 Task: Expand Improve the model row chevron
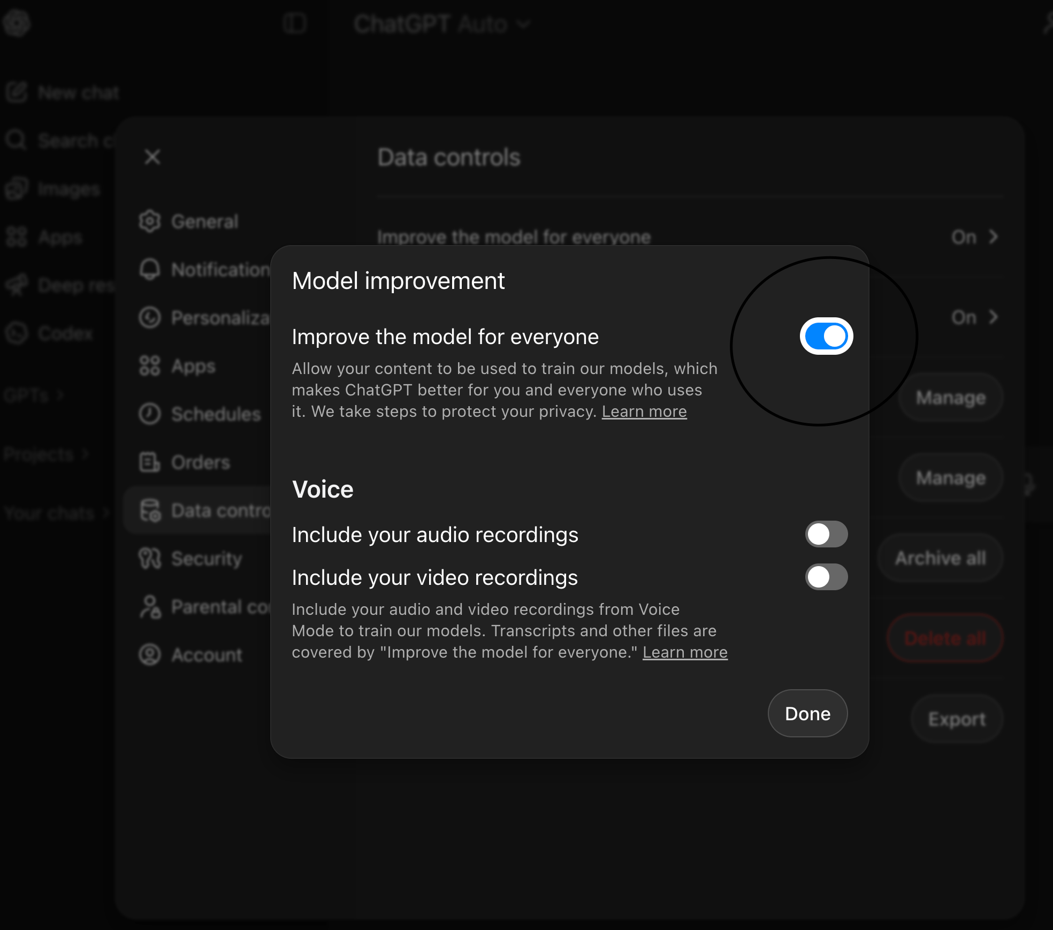993,237
